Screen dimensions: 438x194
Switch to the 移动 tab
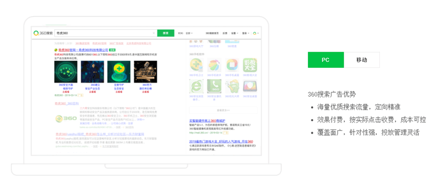(362, 60)
